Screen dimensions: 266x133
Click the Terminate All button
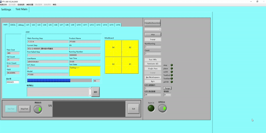(153, 64)
